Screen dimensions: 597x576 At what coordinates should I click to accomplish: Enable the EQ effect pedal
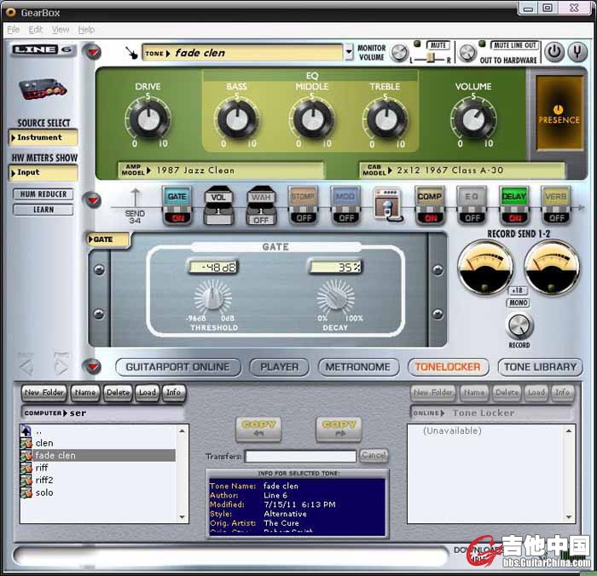tap(472, 206)
